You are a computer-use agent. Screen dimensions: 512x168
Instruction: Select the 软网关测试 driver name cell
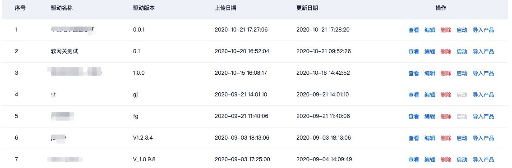(62, 51)
